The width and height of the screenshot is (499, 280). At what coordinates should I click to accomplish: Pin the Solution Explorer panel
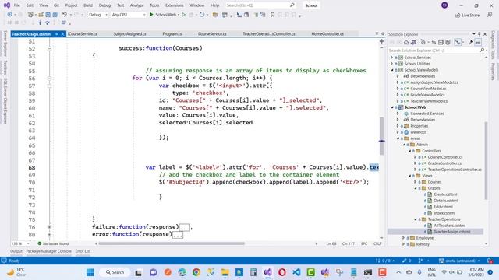pos(480,34)
